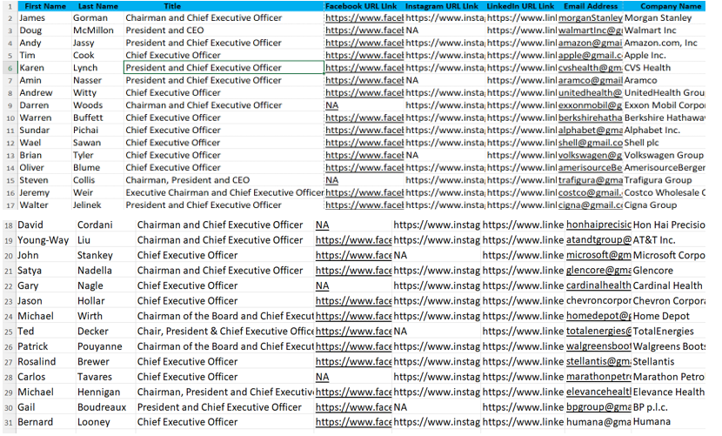The height and width of the screenshot is (436, 722).
Task: Open costco@gmail email link
Action: click(x=591, y=192)
